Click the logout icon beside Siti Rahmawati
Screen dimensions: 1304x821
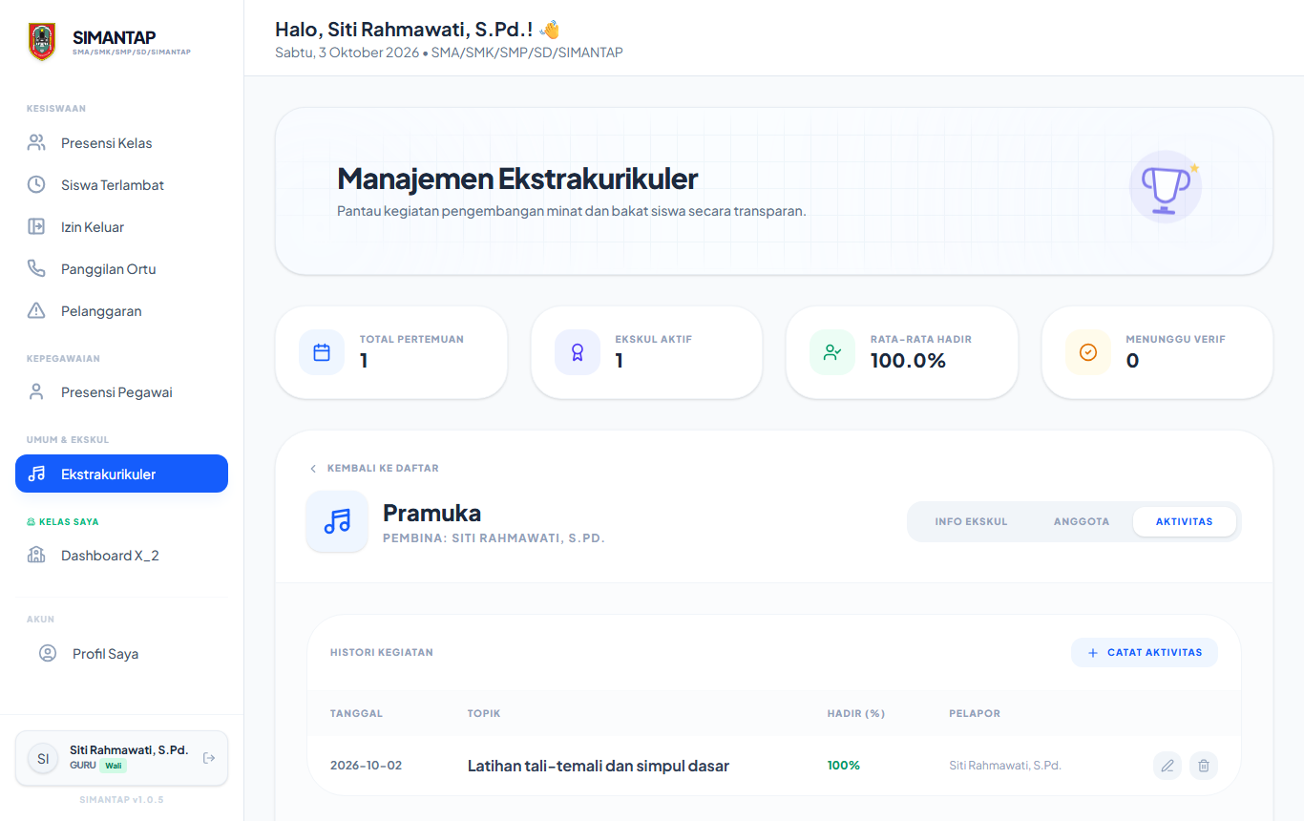coord(210,758)
